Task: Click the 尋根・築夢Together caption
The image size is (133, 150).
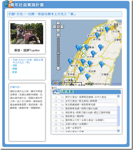Action: [27, 50]
